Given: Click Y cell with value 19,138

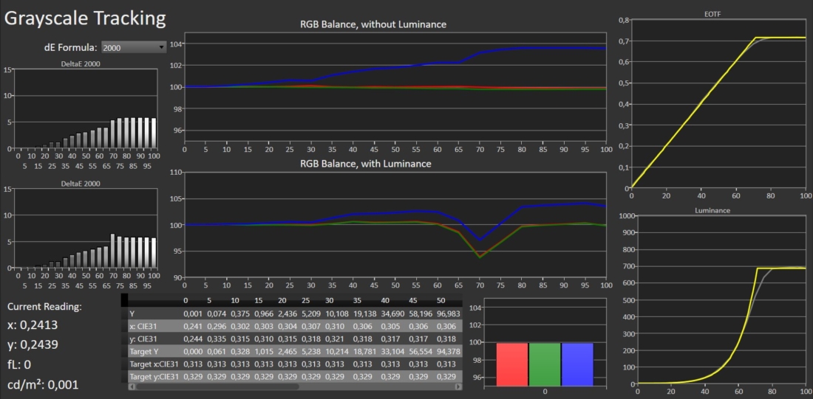Looking at the screenshot, I should click(366, 313).
